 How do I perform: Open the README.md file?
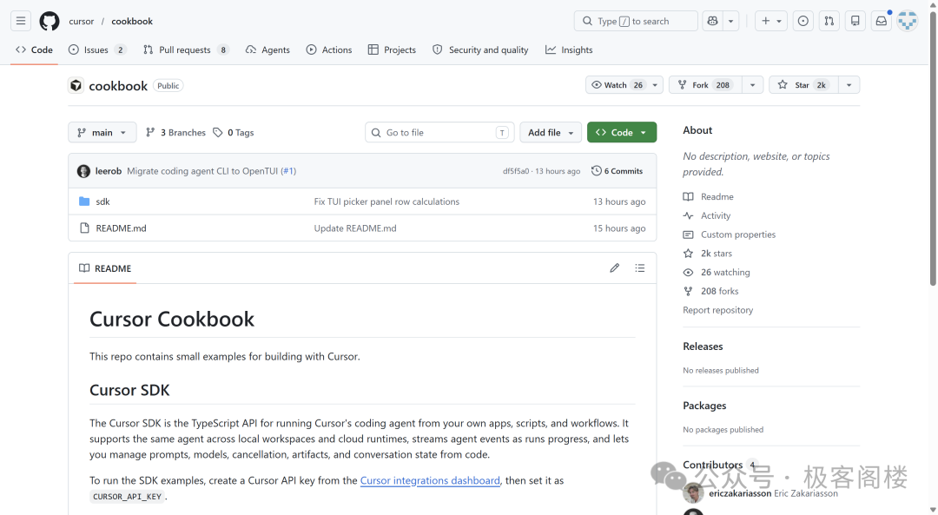121,228
